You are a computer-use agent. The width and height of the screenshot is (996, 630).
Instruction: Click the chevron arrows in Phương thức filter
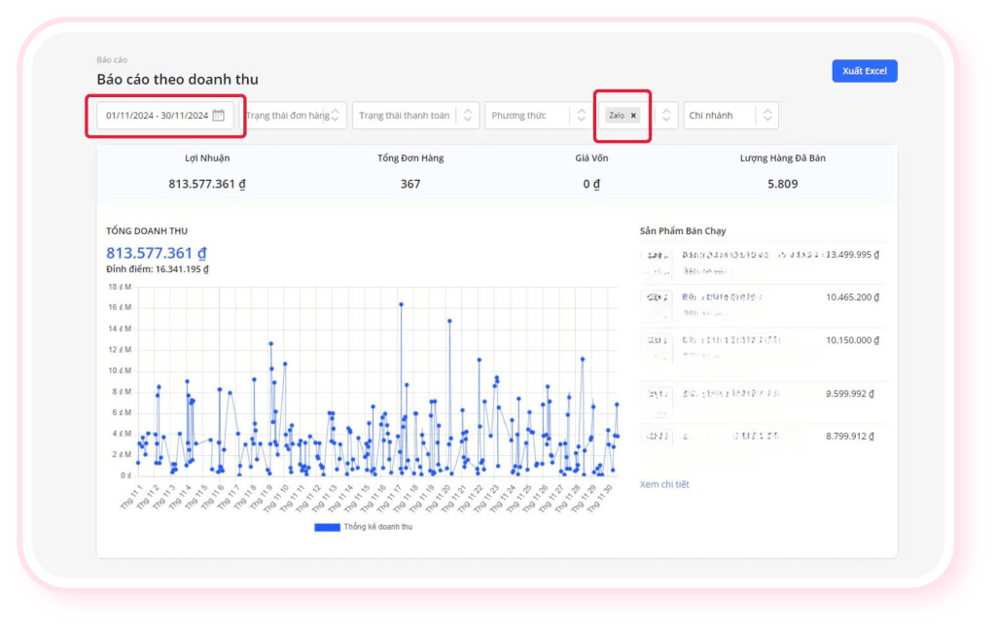pos(582,116)
